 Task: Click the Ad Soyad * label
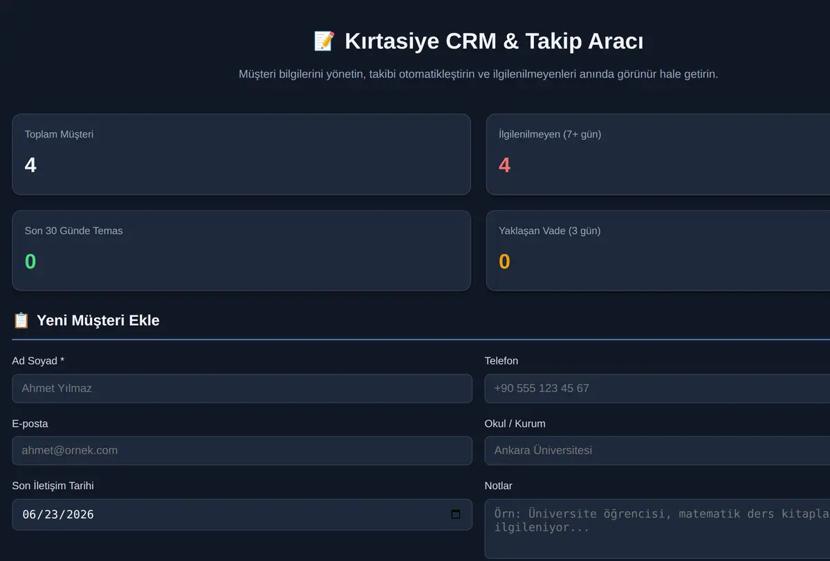[38, 361]
